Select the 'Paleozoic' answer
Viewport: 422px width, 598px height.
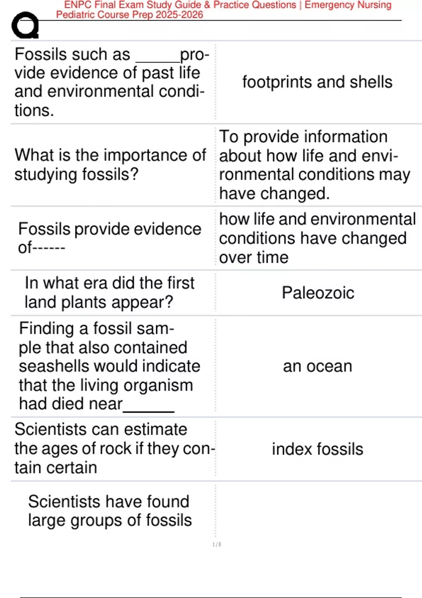(x=318, y=293)
